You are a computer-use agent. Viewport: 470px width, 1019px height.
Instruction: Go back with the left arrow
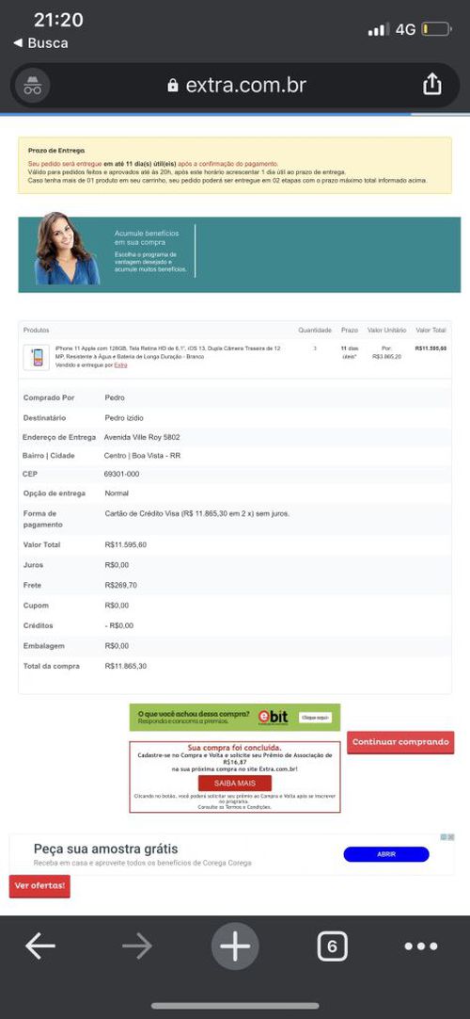click(40, 946)
